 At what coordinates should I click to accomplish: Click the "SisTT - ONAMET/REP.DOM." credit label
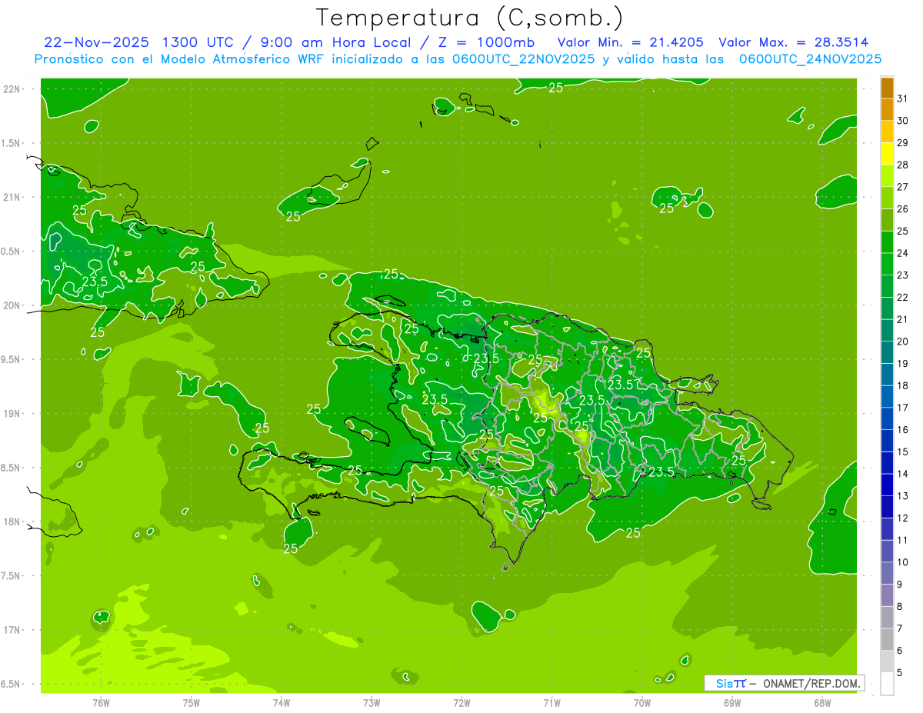[x=785, y=683]
